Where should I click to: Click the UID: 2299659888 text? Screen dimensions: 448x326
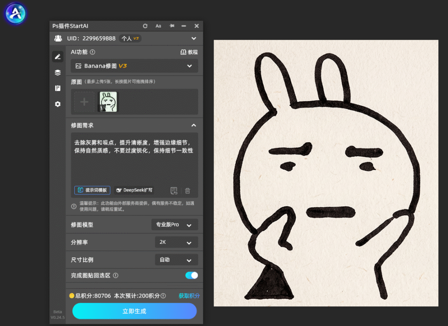click(x=91, y=38)
